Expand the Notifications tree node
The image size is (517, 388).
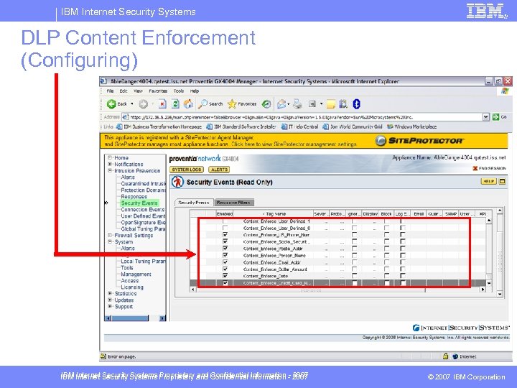coord(110,164)
